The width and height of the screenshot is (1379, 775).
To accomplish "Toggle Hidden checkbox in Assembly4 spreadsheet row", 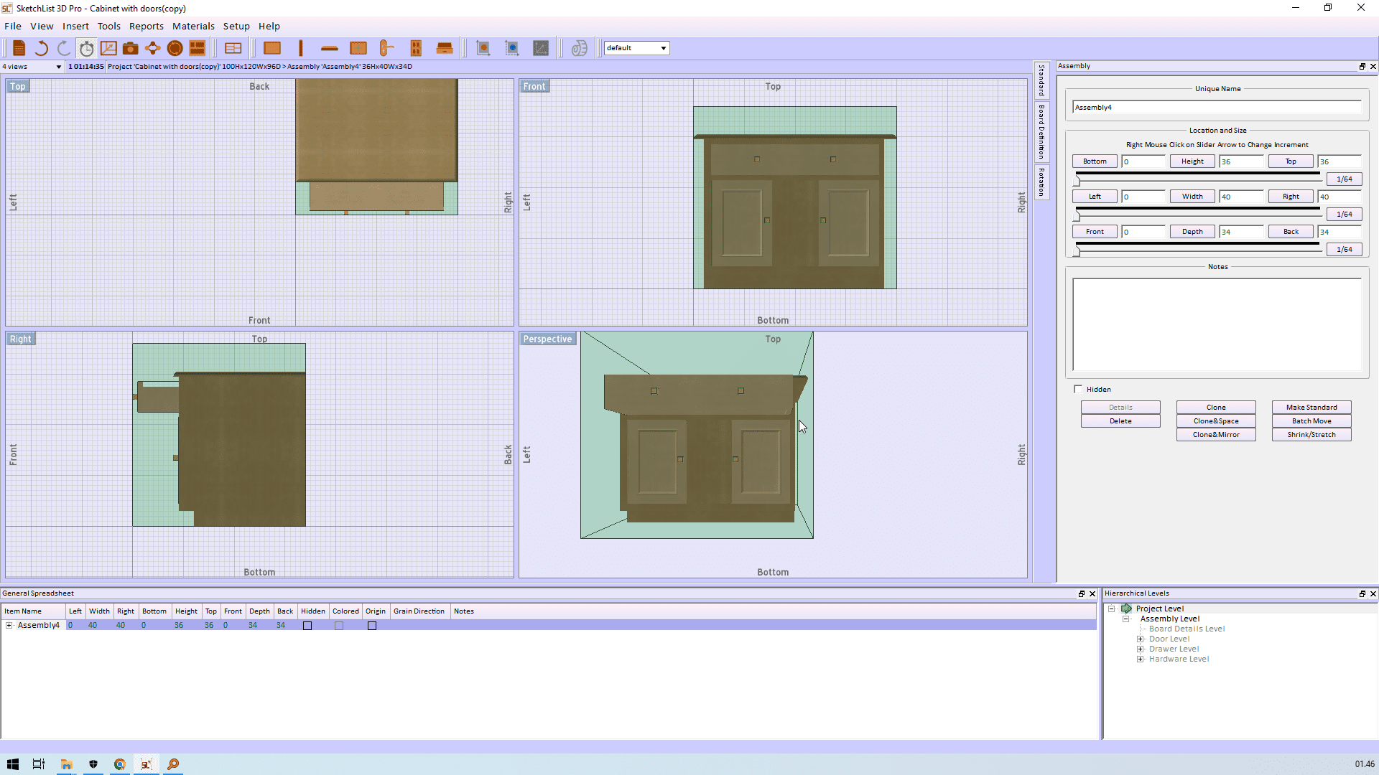I will pyautogui.click(x=307, y=626).
